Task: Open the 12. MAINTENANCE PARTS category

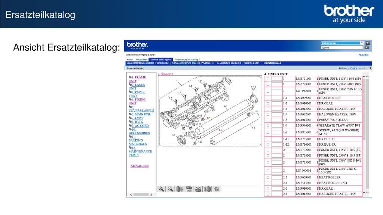Action: click(x=140, y=152)
